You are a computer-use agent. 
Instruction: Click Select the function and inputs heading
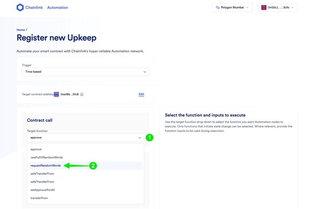[205, 115]
